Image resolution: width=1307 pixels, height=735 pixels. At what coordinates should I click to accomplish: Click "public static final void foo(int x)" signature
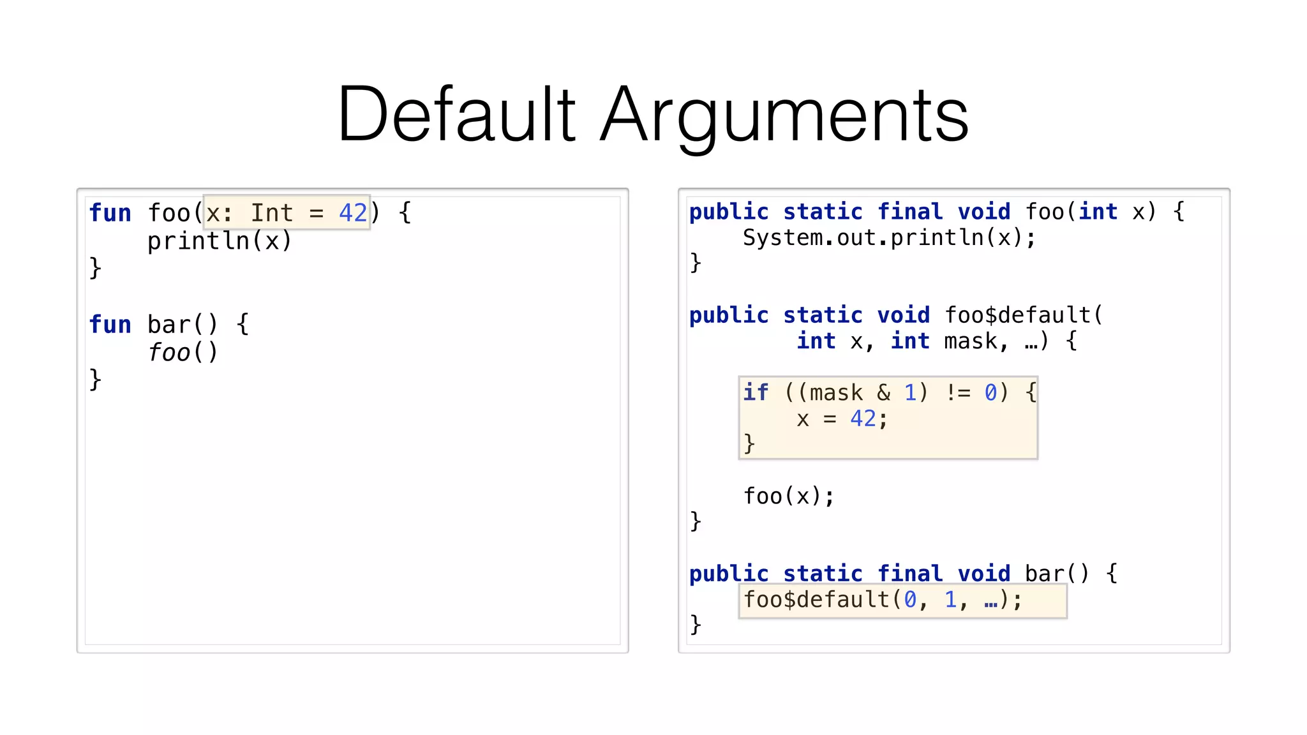point(922,211)
